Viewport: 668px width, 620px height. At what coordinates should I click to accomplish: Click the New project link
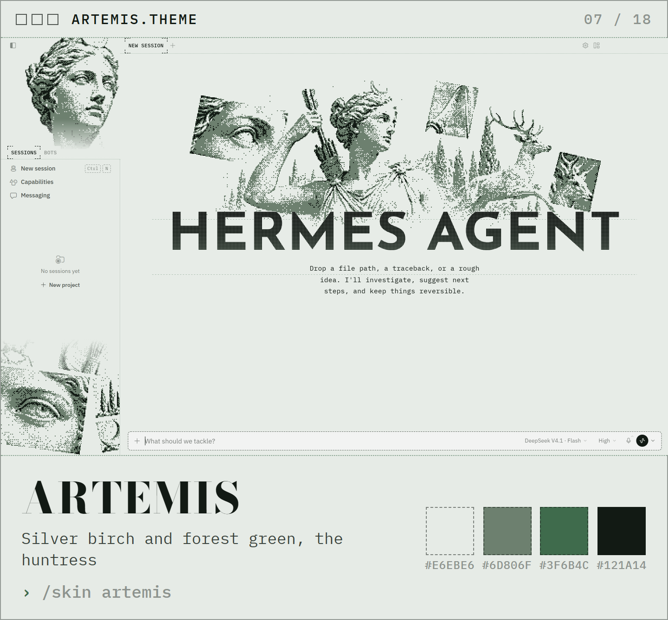(x=60, y=285)
